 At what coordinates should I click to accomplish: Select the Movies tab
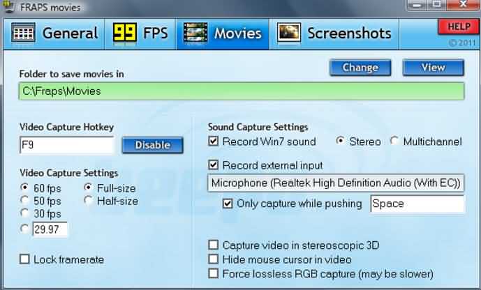[223, 33]
